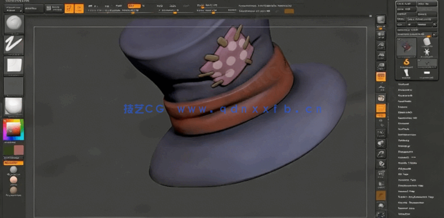Toggle the Local transform icon

click(x=381, y=98)
